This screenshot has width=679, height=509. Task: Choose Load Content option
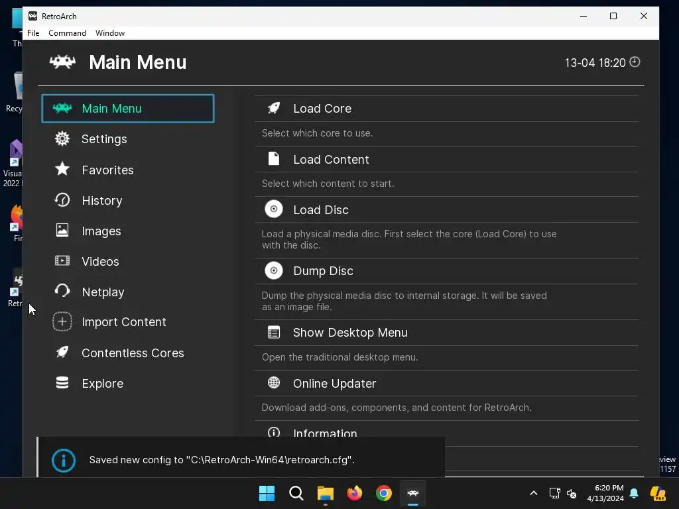(446, 159)
